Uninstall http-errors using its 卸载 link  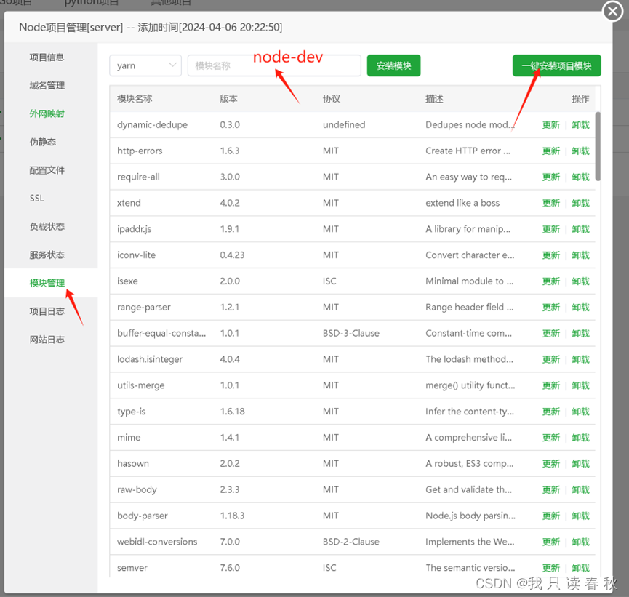[x=580, y=151]
